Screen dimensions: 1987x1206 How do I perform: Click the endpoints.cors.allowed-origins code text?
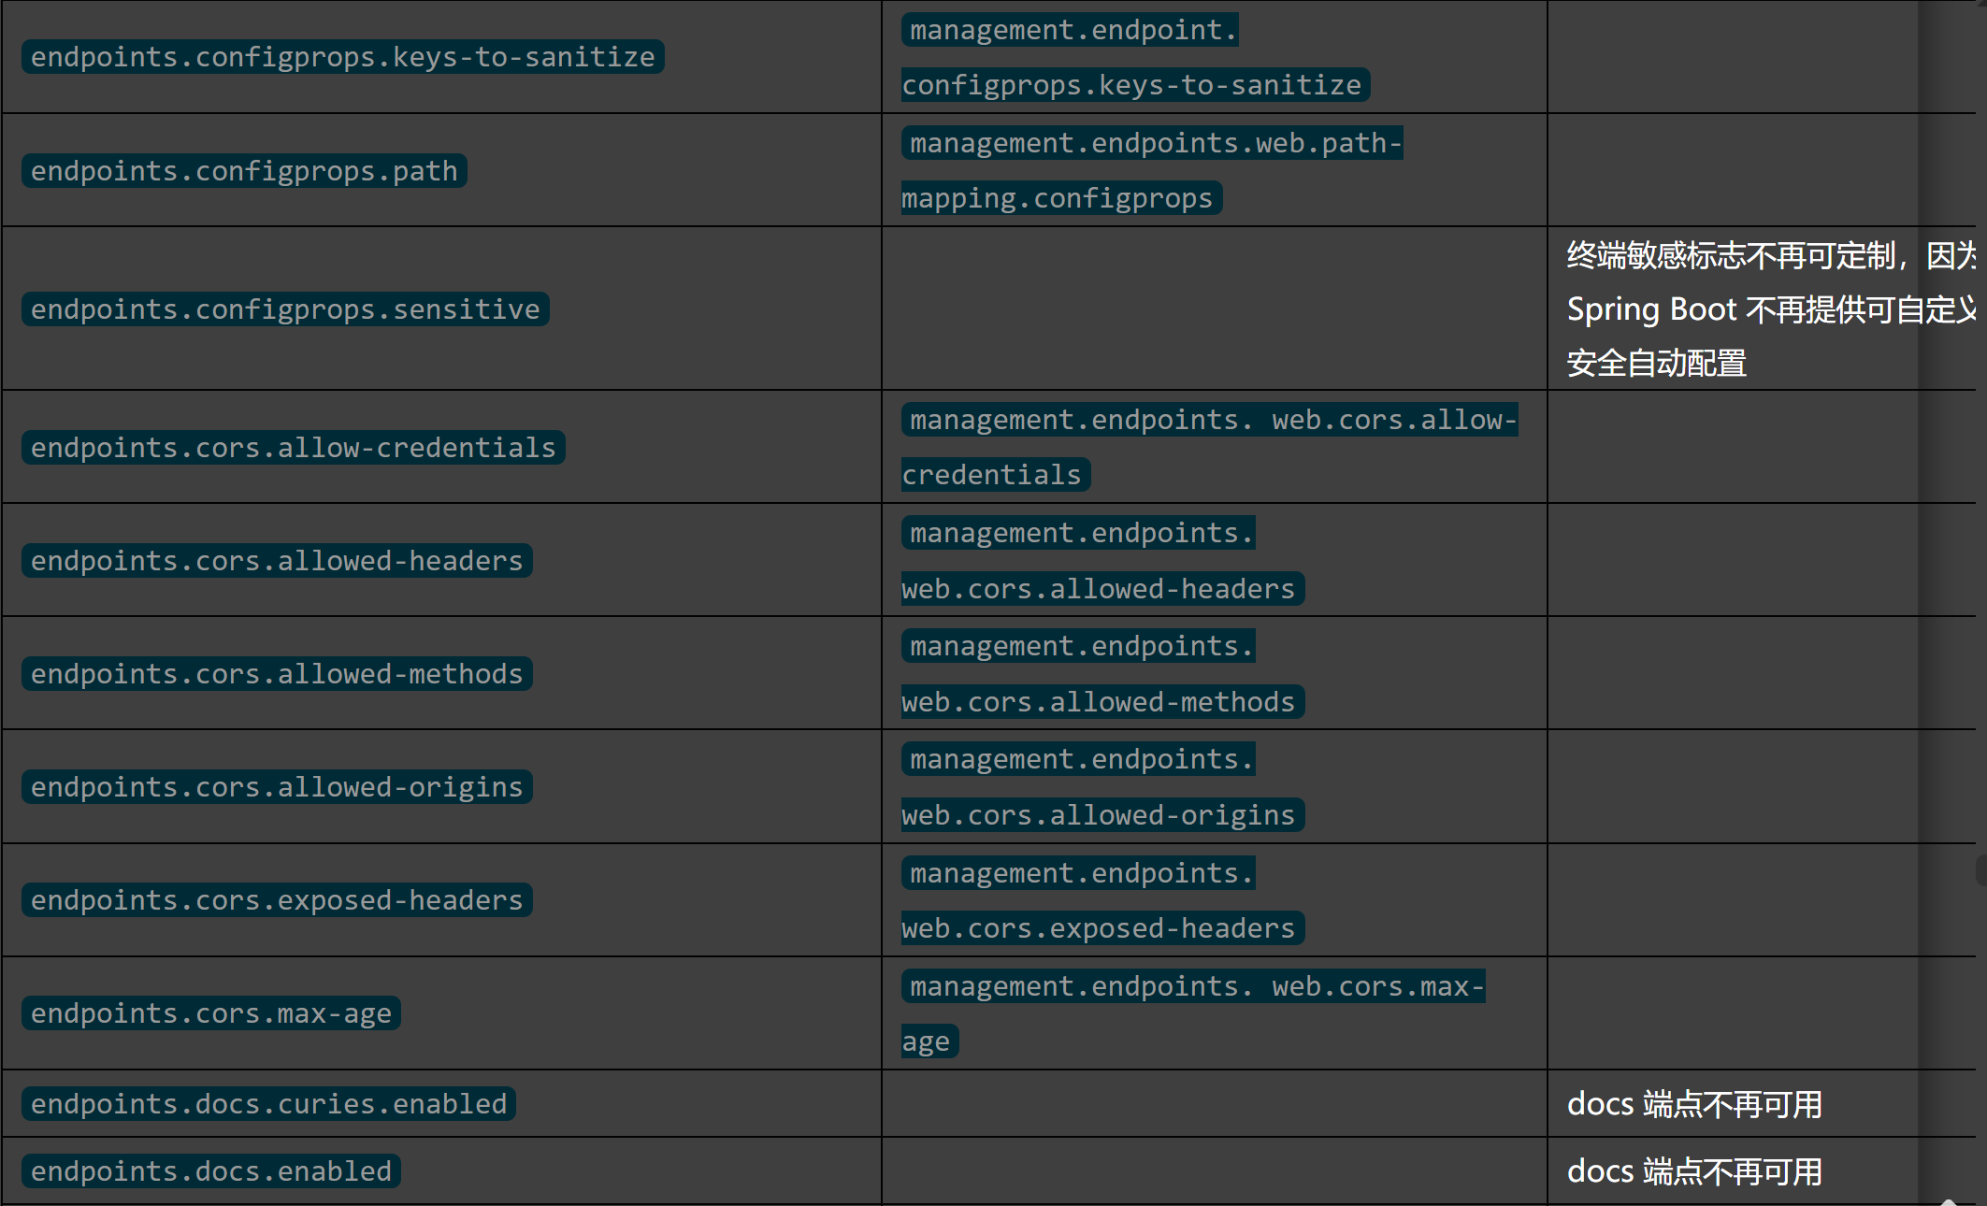pyautogui.click(x=277, y=787)
